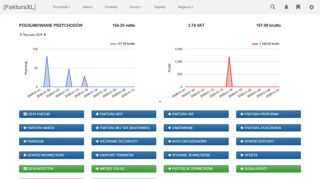
Task: Expand the Koszty dropdown menu
Action: pyautogui.click(x=136, y=7)
